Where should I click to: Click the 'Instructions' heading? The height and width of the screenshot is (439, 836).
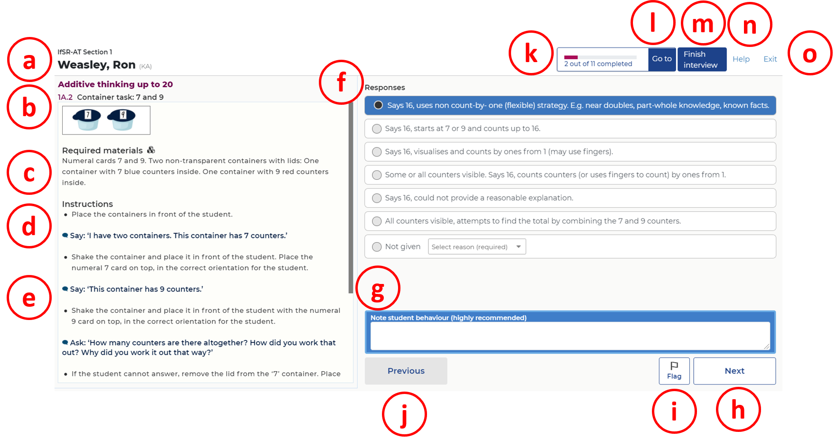click(87, 204)
